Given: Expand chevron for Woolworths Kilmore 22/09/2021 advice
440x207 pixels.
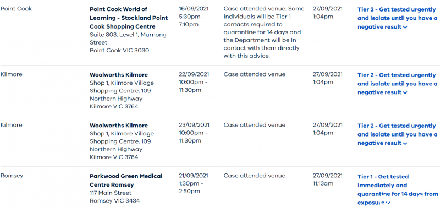Looking at the screenshot, I should tap(405, 92).
